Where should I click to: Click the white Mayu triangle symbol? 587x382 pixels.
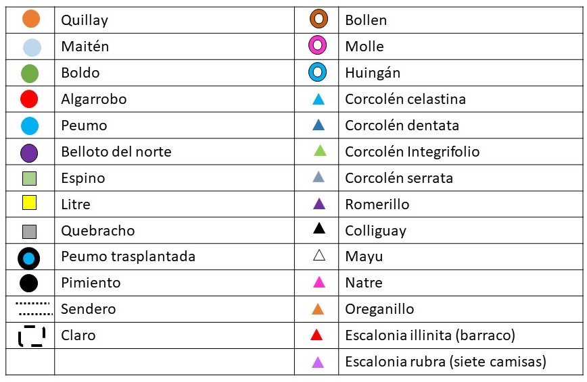[x=319, y=256]
